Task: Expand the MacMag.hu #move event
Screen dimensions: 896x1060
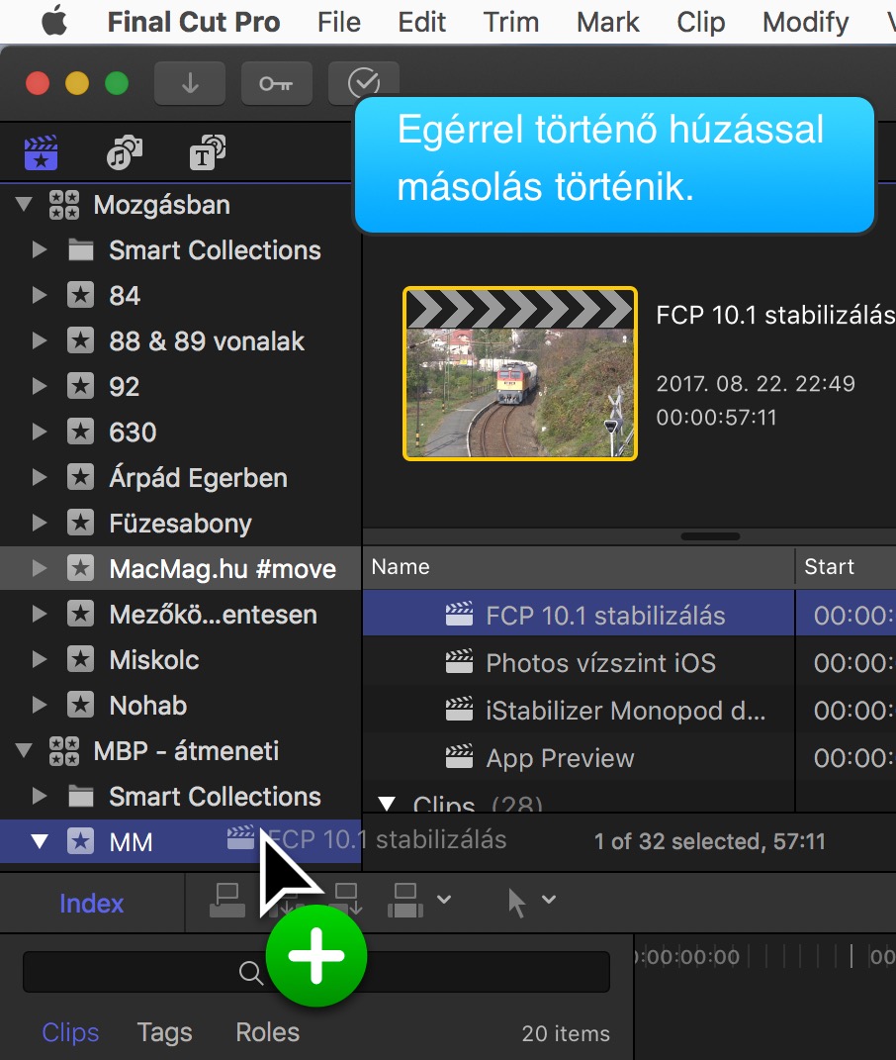Action: pyautogui.click(x=40, y=568)
